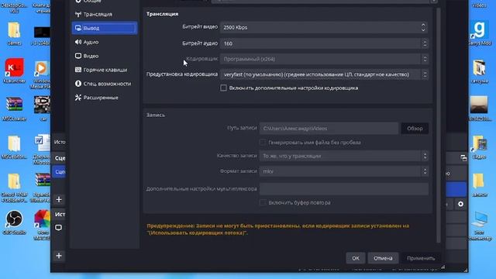Decrease video bitrate with the down arrow
Screen dimensions: 496x279
(x=423, y=29)
